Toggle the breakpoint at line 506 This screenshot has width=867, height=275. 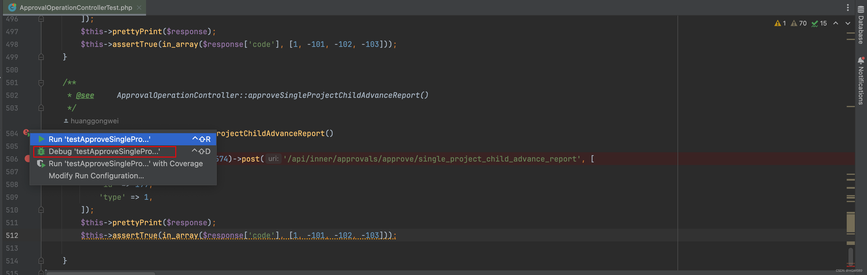tap(27, 158)
